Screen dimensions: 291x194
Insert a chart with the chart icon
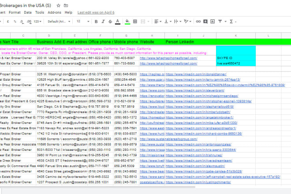213,22
